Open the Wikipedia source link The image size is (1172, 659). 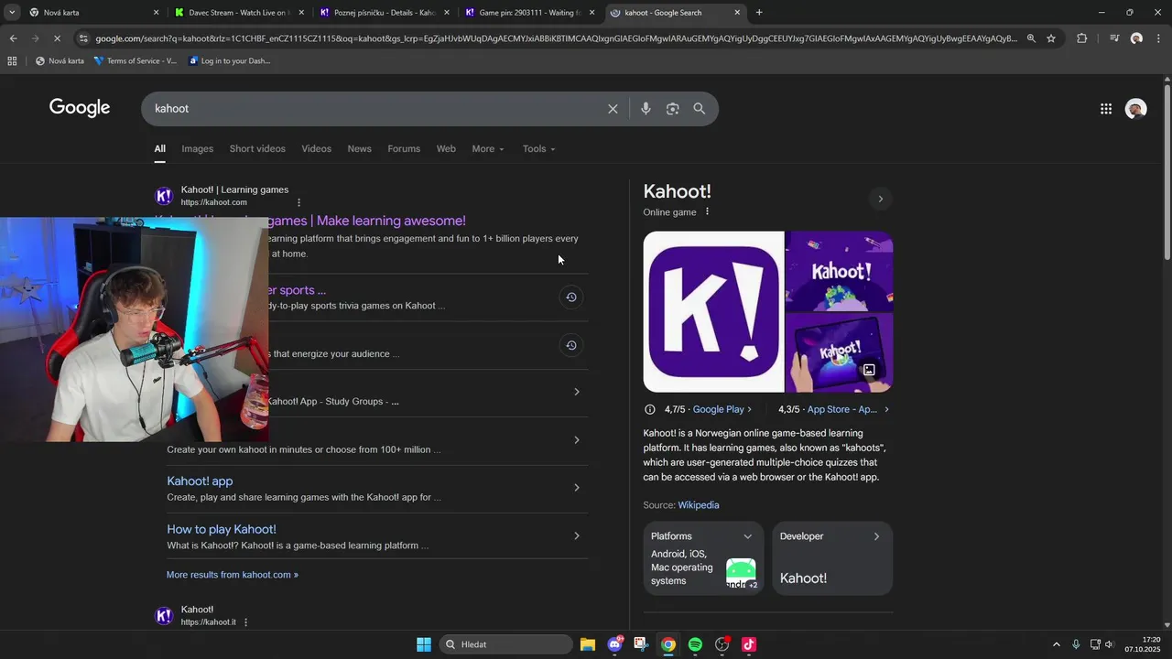[699, 505]
